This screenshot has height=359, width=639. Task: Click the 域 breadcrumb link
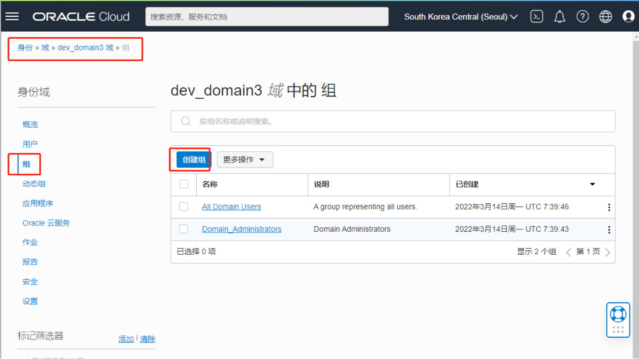click(45, 48)
